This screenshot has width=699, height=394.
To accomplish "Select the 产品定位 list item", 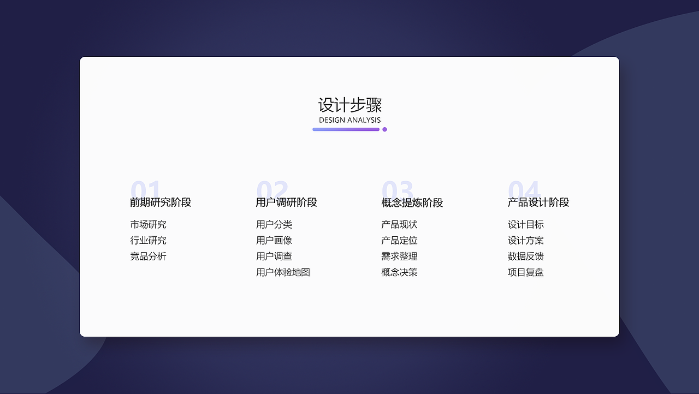I will (399, 240).
